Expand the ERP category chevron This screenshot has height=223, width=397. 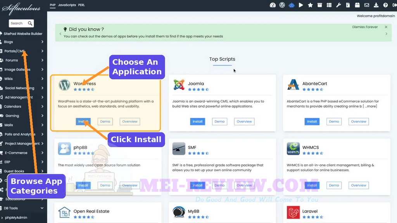[42, 162]
